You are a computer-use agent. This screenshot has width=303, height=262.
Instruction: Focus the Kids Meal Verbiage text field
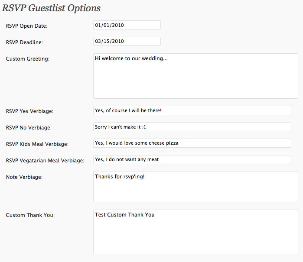192,143
